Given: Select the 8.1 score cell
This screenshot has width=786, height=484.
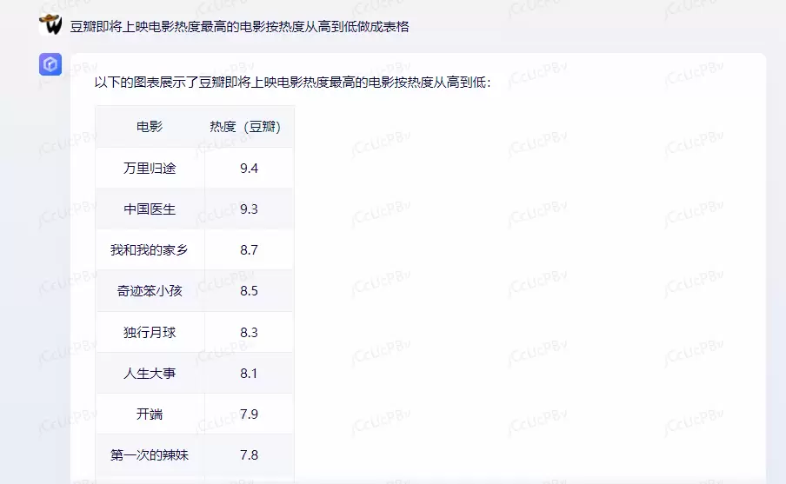Looking at the screenshot, I should 250,374.
